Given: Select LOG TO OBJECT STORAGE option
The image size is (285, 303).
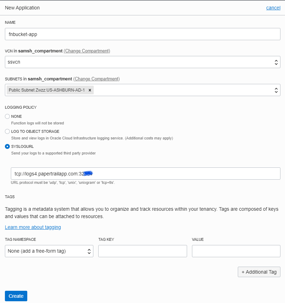Looking at the screenshot, I should 7,131.
